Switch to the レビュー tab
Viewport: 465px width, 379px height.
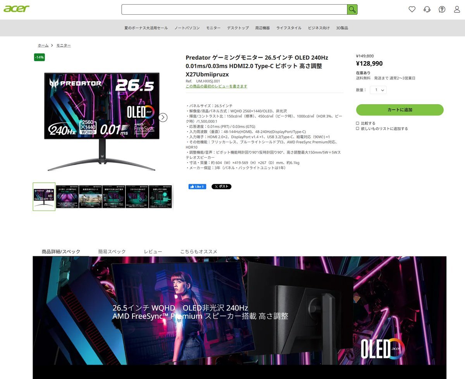click(x=153, y=252)
